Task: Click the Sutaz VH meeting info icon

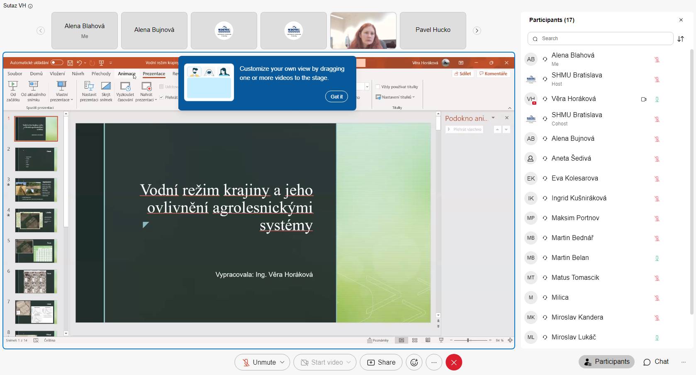Action: click(x=30, y=6)
